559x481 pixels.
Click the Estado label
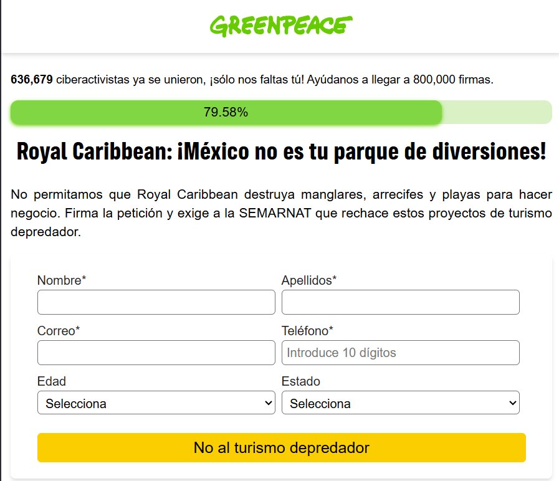300,381
